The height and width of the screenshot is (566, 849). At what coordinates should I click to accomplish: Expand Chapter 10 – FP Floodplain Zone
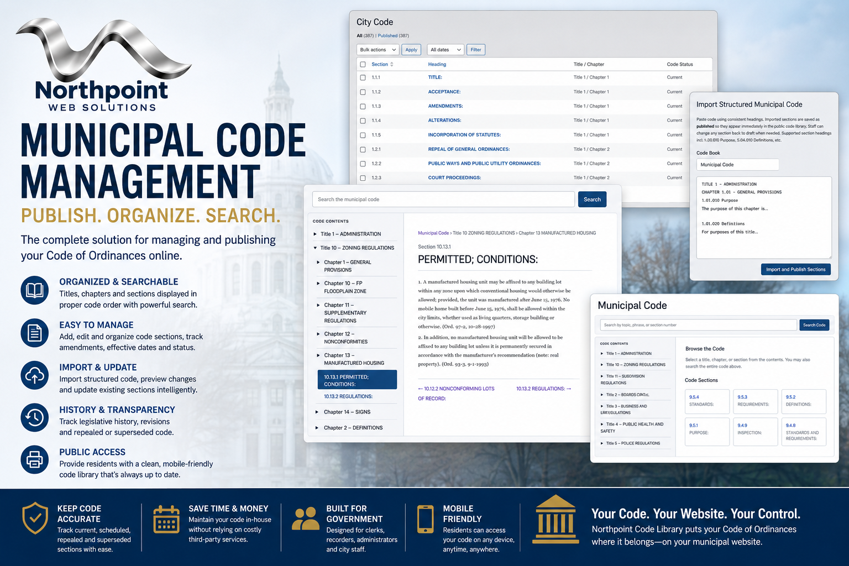pyautogui.click(x=318, y=284)
